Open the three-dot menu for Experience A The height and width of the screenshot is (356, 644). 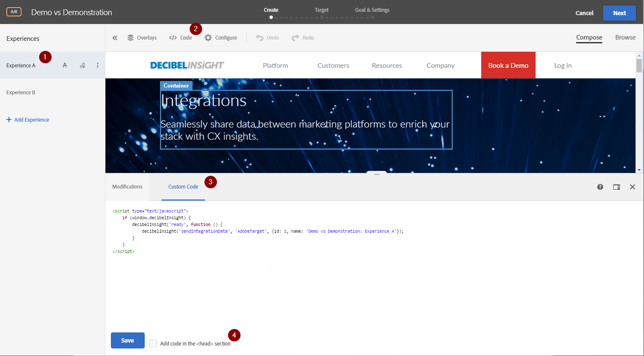click(x=97, y=65)
